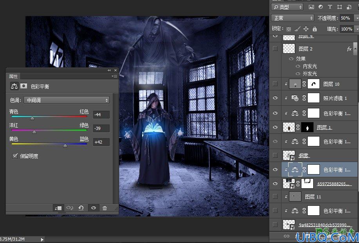This screenshot has width=359, height=243.
Task: Show the 图层 10 layer
Action: click(275, 84)
